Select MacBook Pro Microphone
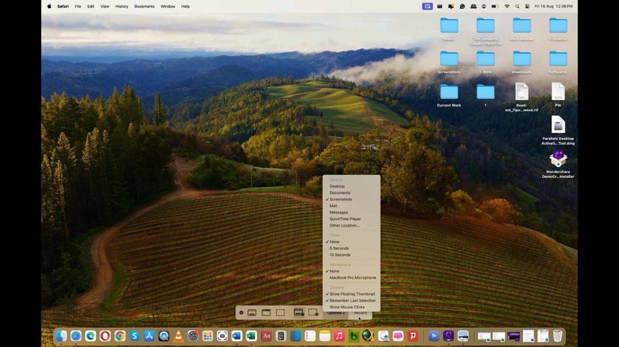This screenshot has height=347, width=619. pyautogui.click(x=352, y=277)
